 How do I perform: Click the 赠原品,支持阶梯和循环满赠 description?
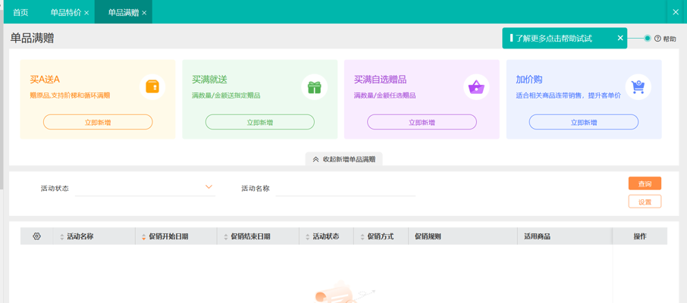click(70, 95)
